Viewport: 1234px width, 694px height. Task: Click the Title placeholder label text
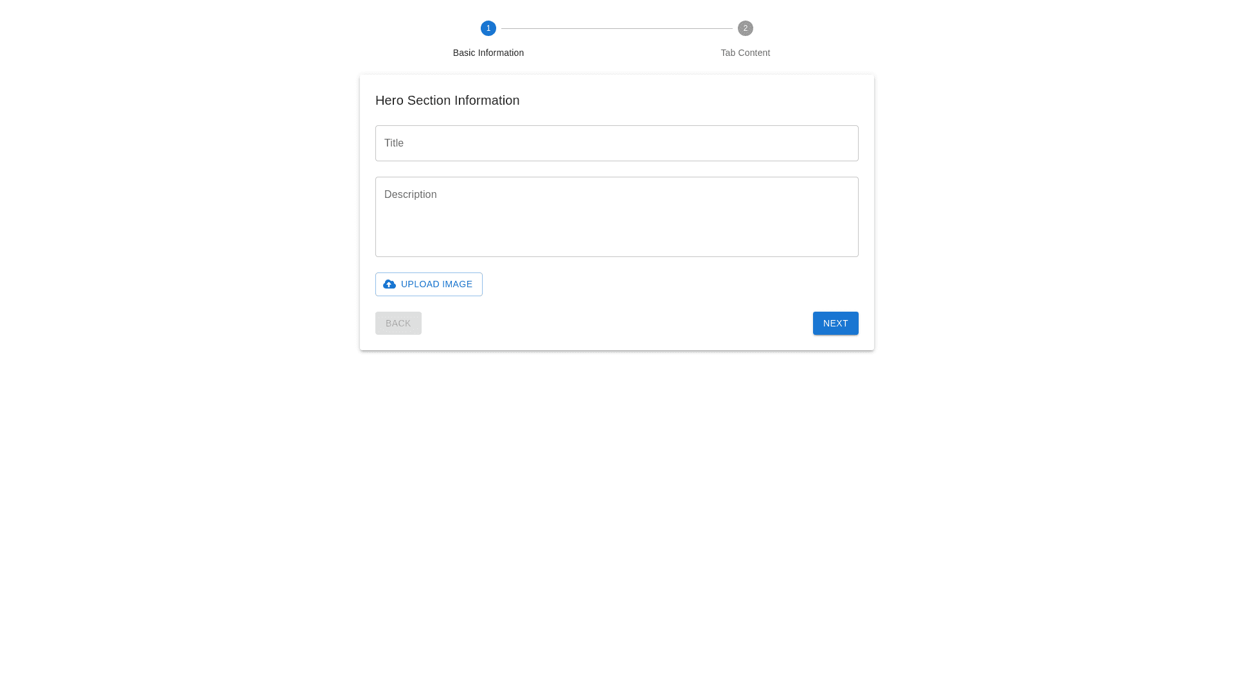tap(394, 143)
